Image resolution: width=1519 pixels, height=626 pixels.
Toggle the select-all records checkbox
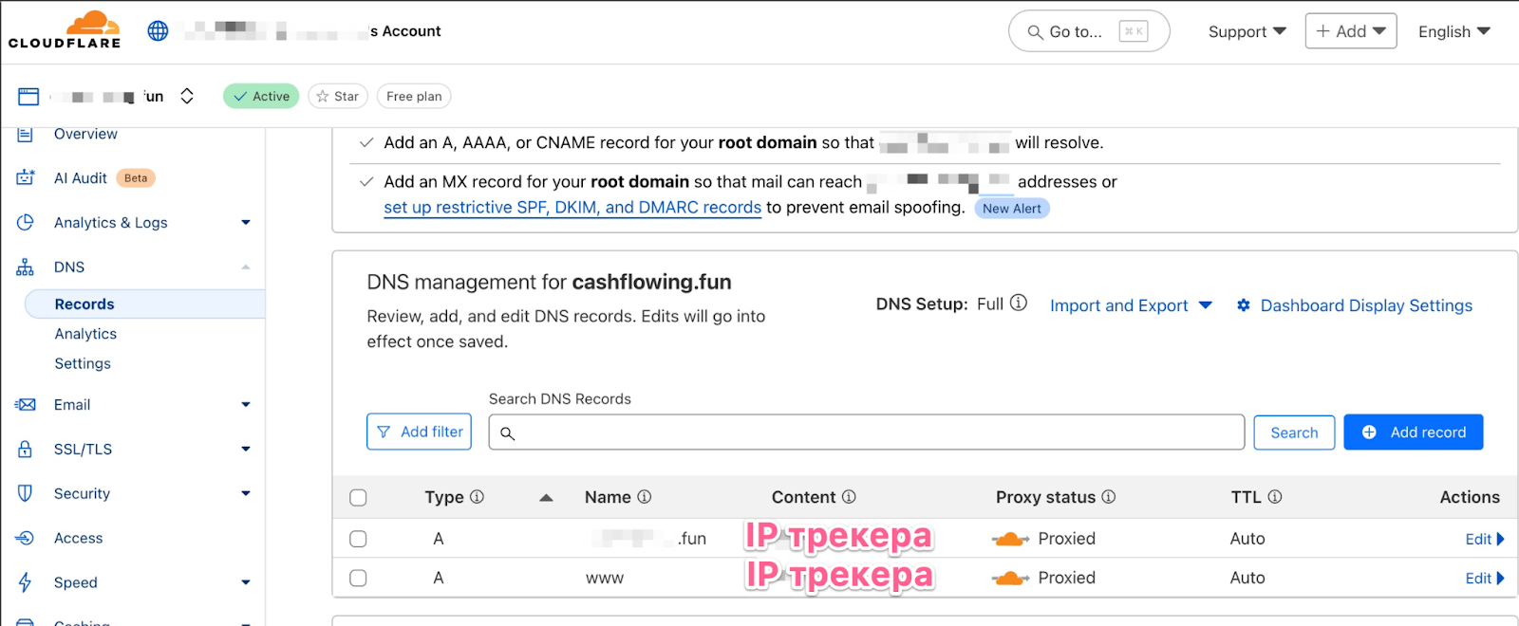(358, 497)
